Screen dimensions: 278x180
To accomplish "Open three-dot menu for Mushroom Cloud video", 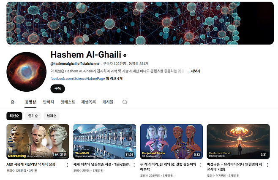I will 268,165.
